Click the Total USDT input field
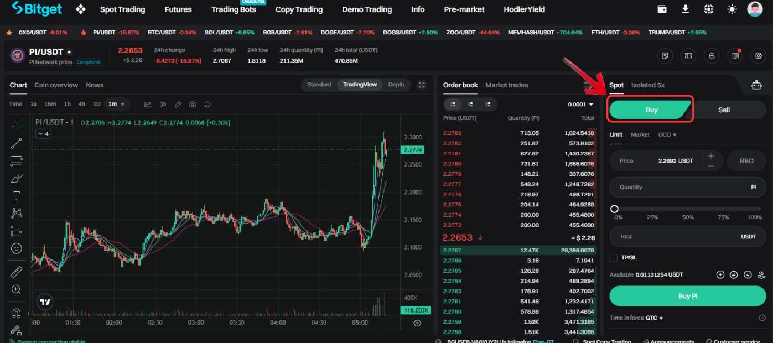 point(688,236)
